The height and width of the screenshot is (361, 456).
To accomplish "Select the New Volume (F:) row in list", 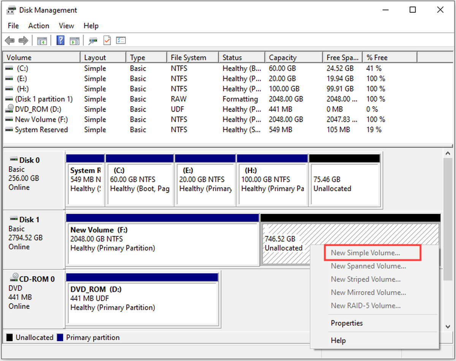I will tap(228, 120).
